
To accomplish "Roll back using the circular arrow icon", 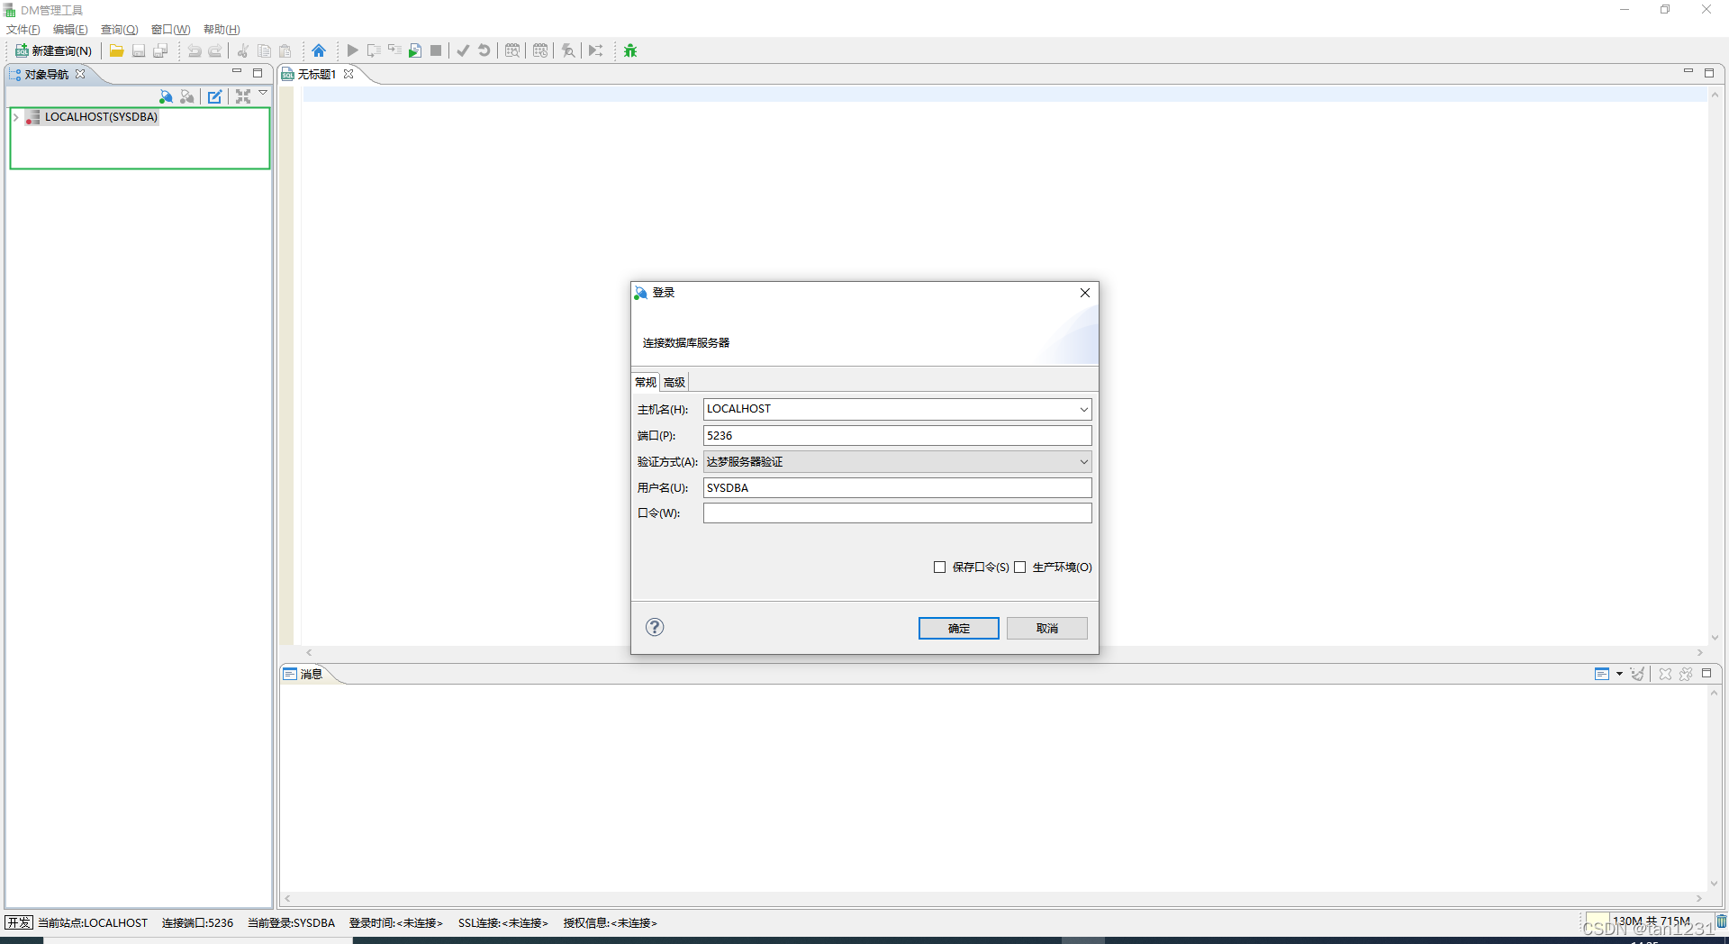I will tap(484, 50).
